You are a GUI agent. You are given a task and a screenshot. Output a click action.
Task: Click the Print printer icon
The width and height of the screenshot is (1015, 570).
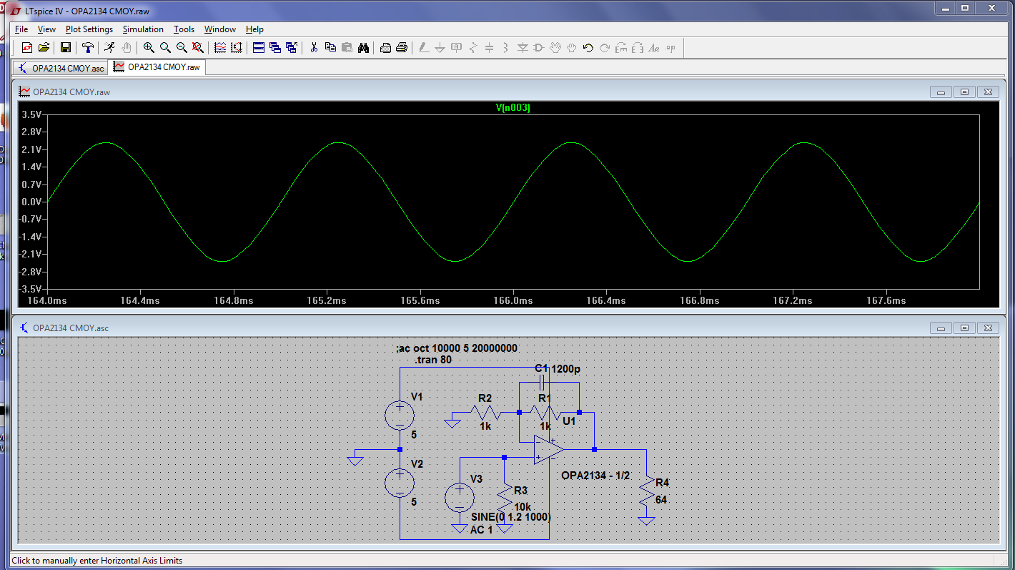pyautogui.click(x=402, y=48)
